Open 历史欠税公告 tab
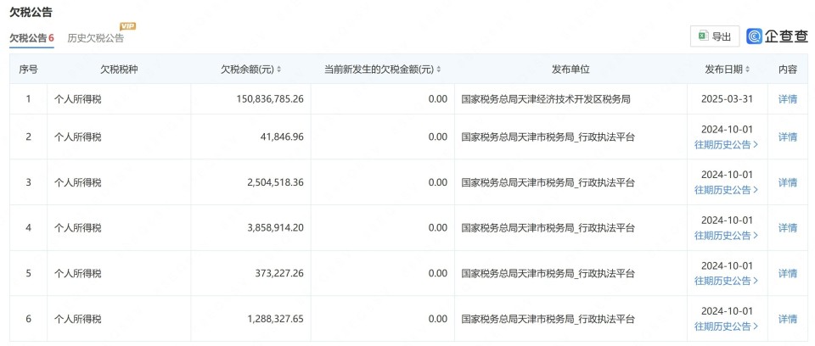Viewport: 815px width, 346px height. 96,38
